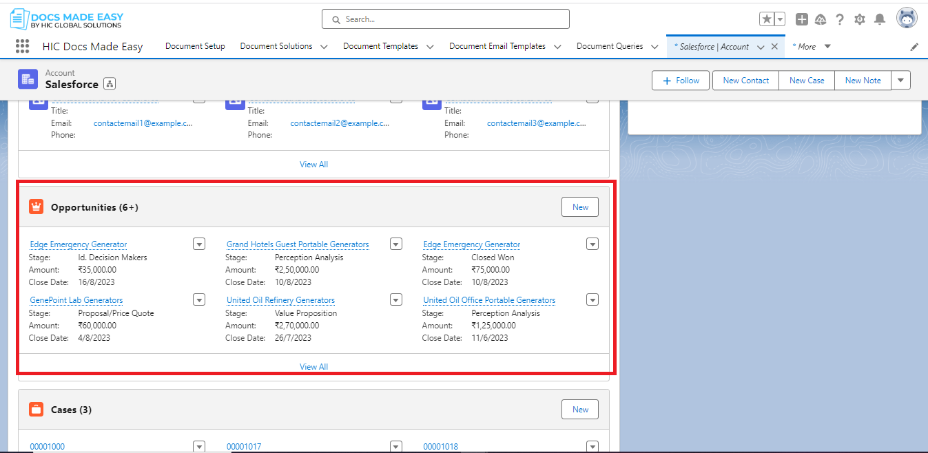Open Edge Emergency Generator Id. Decision Makers opportunity
928x453 pixels.
click(x=79, y=244)
